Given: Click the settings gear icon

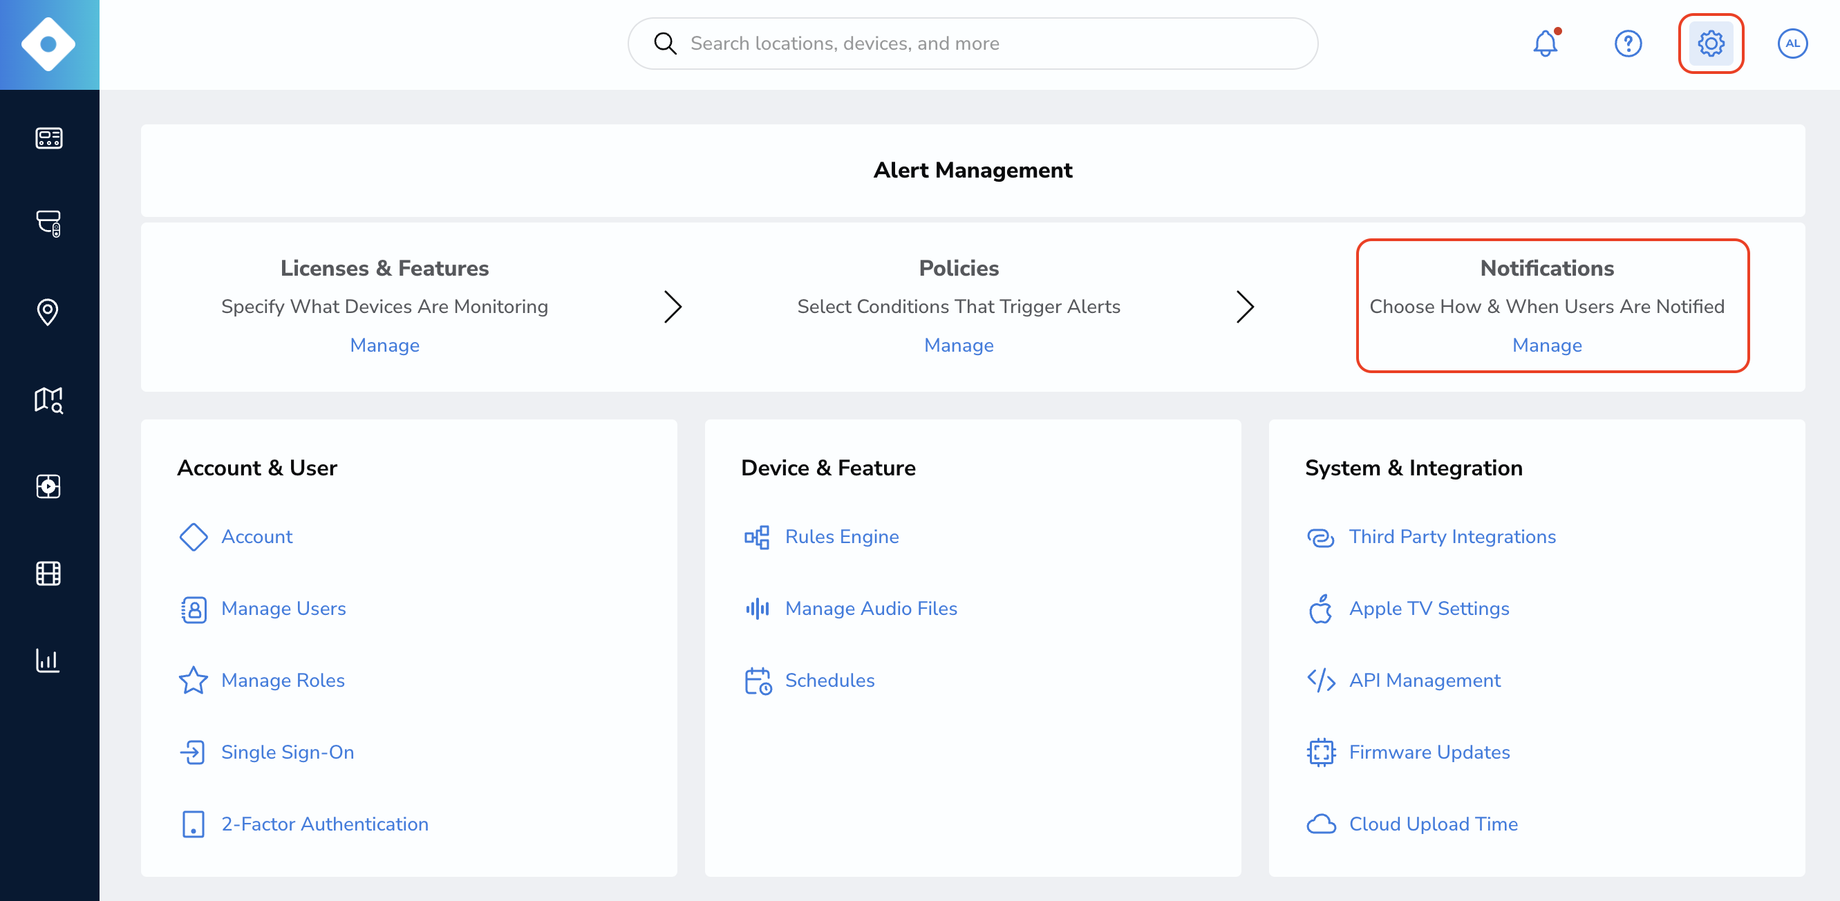Looking at the screenshot, I should click(x=1711, y=44).
